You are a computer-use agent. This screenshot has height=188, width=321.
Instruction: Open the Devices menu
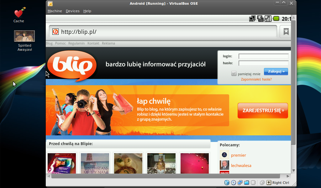click(x=72, y=11)
